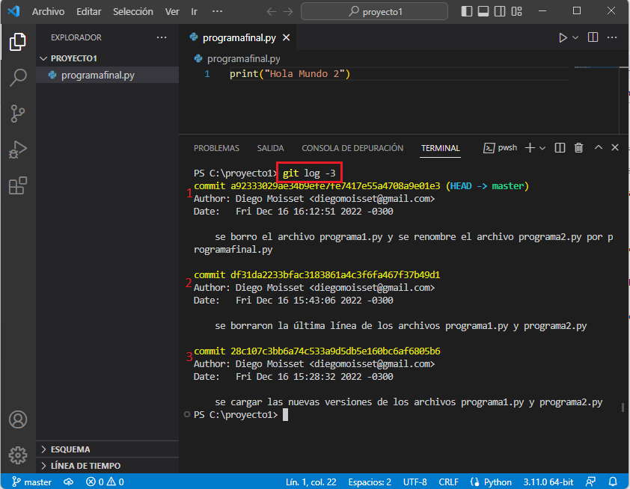Select the TERMINAL tab
The width and height of the screenshot is (630, 489).
[x=441, y=148]
